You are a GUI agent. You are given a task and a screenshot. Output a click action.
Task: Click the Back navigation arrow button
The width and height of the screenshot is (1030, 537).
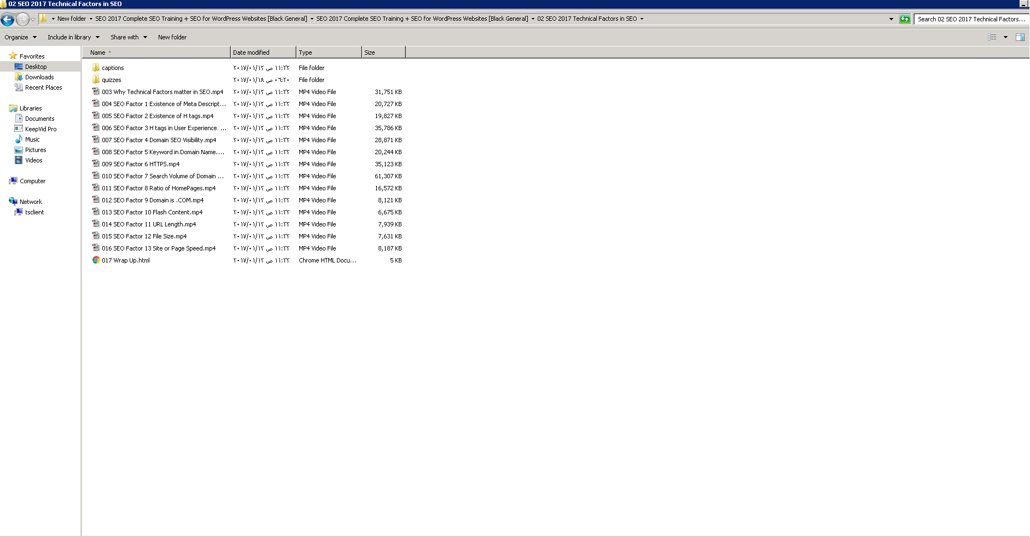click(x=8, y=20)
